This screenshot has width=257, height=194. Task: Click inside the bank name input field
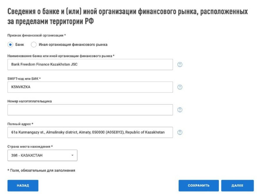coord(90,64)
